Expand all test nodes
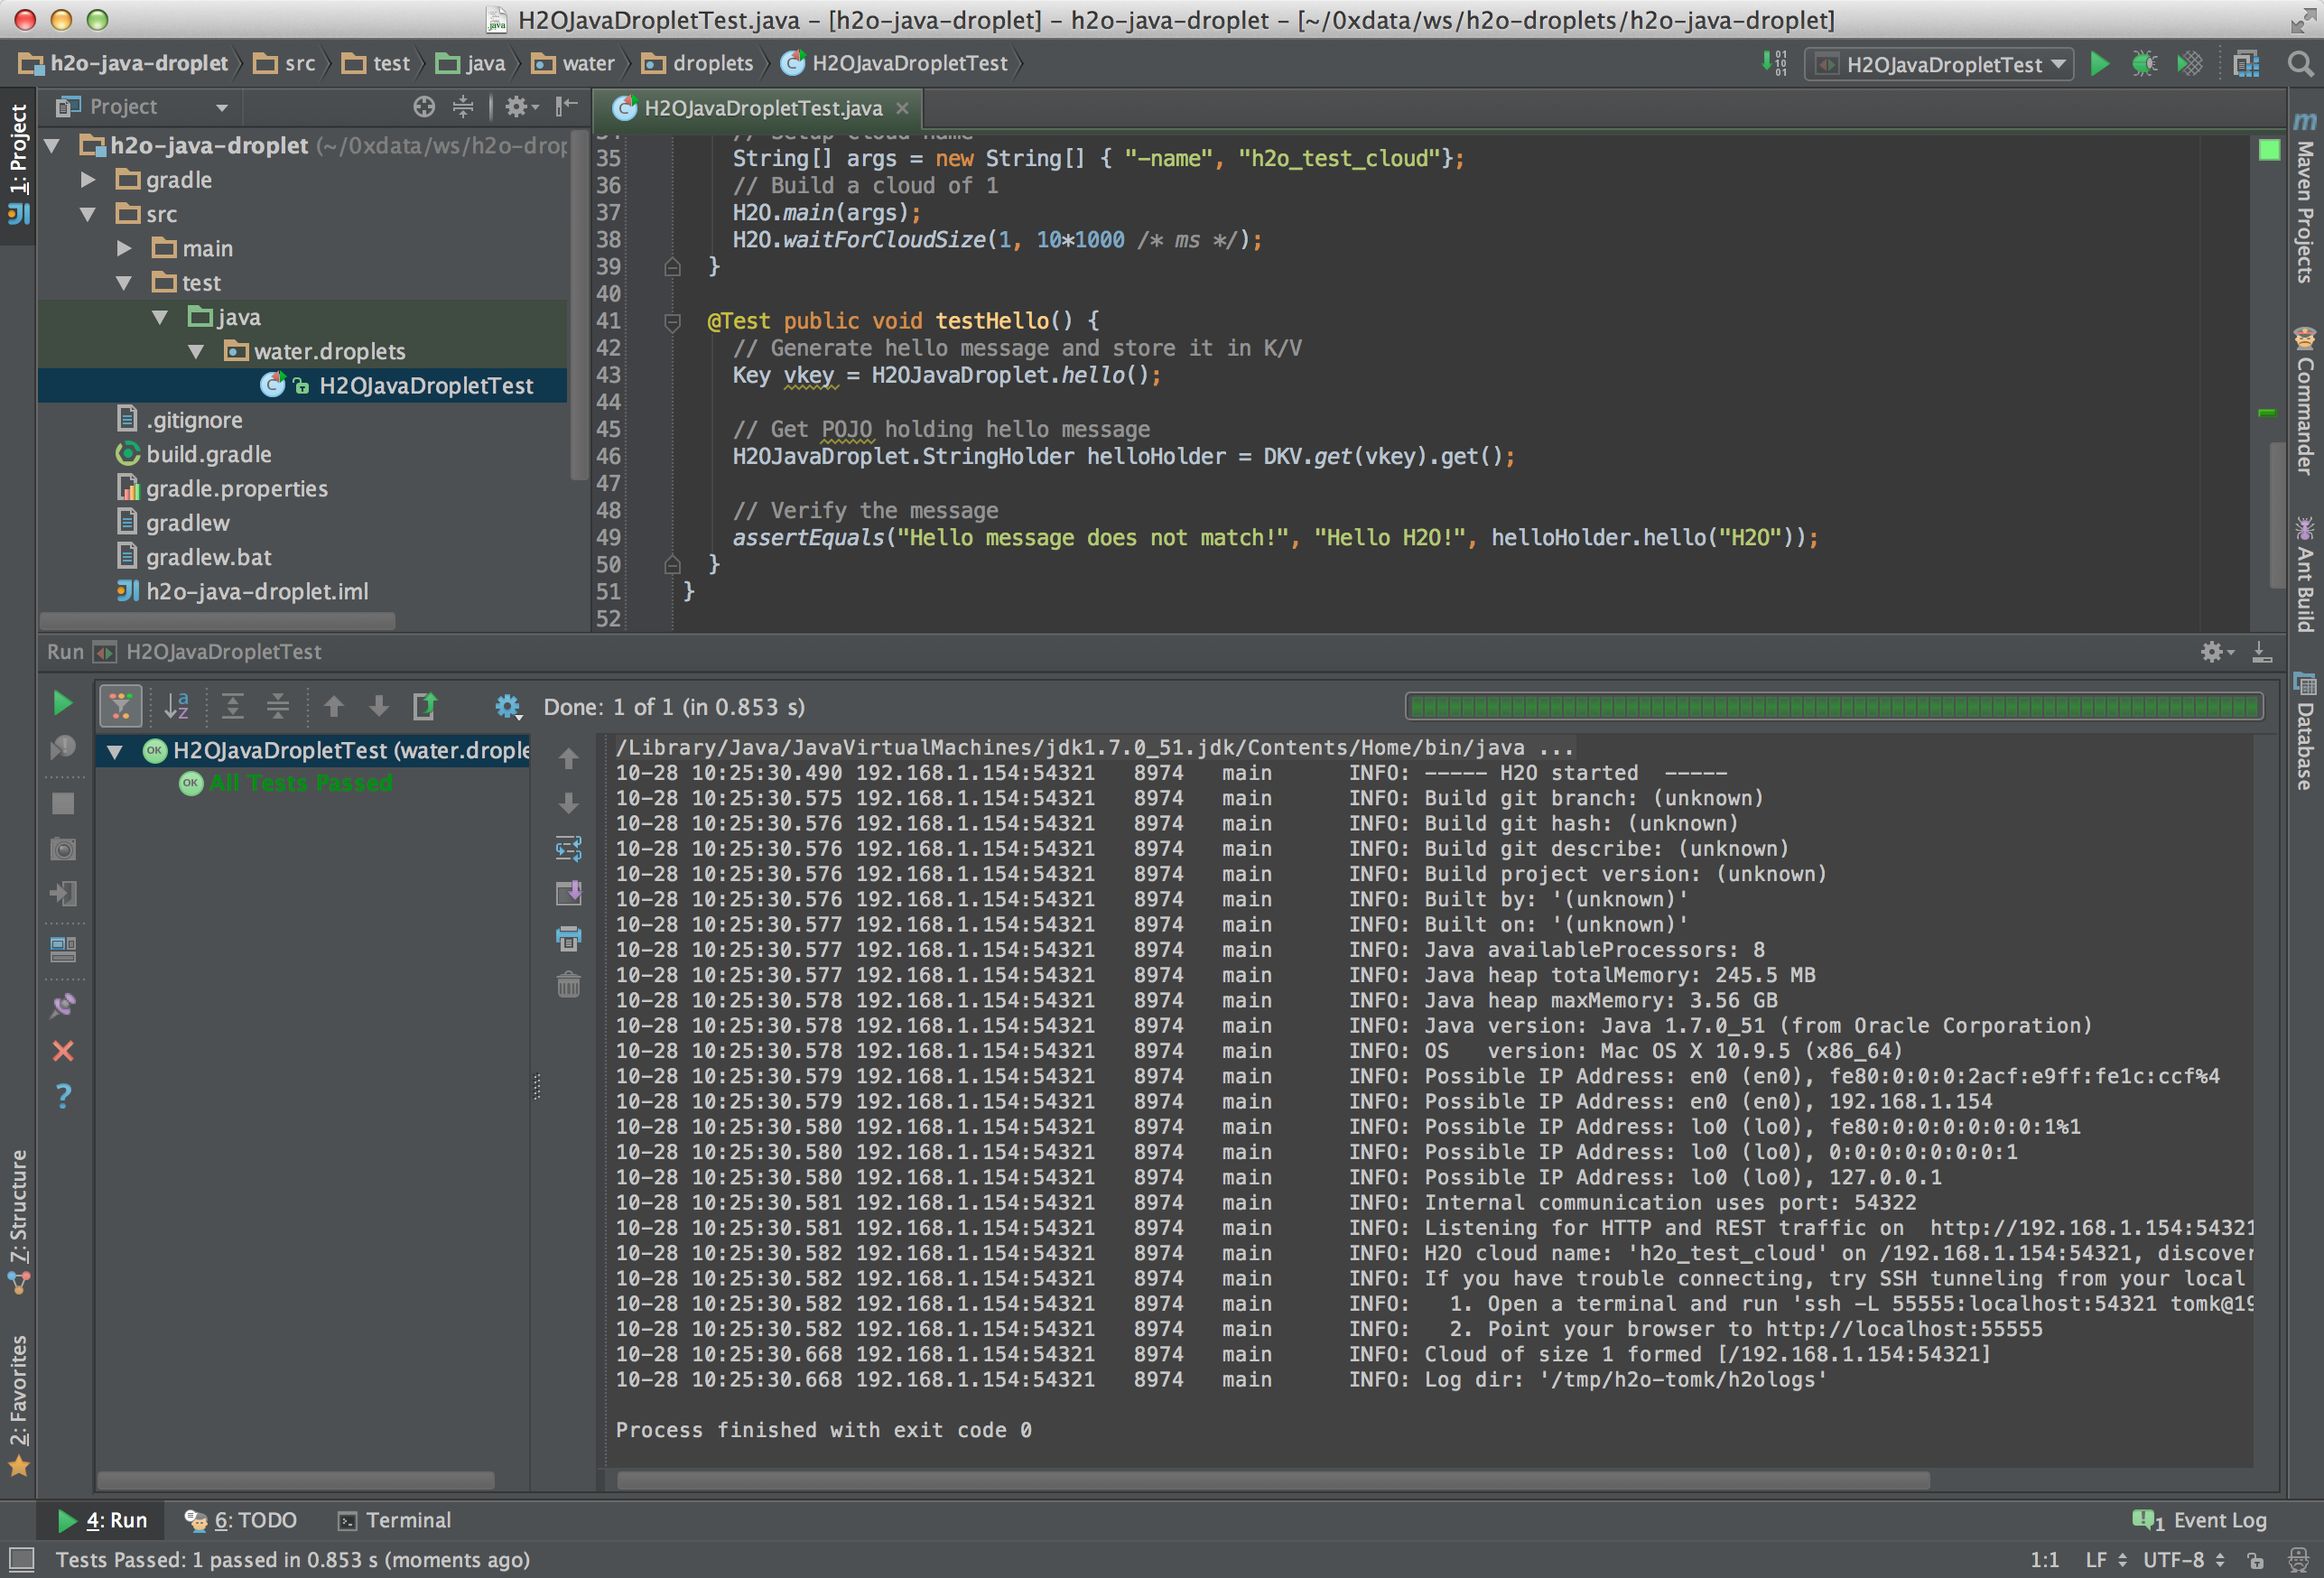 pyautogui.click(x=232, y=706)
